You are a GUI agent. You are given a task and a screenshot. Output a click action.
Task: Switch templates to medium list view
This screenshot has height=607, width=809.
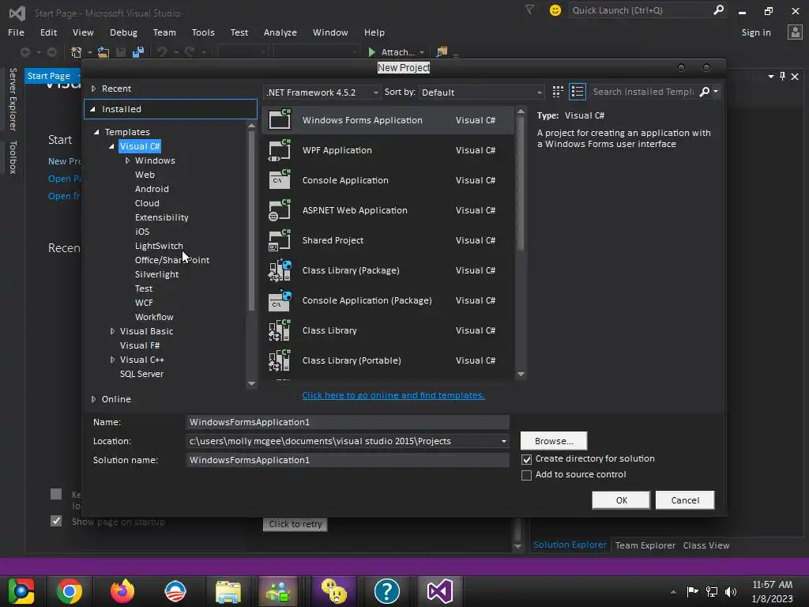pyautogui.click(x=578, y=92)
